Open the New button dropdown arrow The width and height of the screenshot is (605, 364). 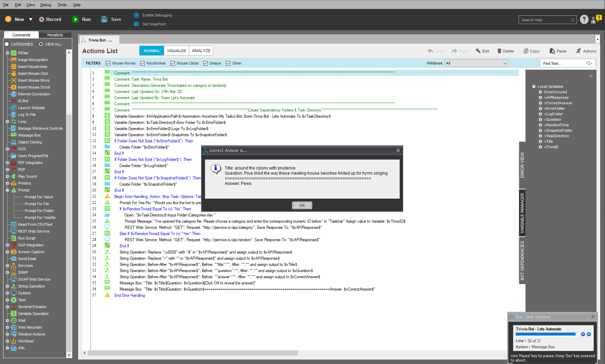tap(31, 20)
